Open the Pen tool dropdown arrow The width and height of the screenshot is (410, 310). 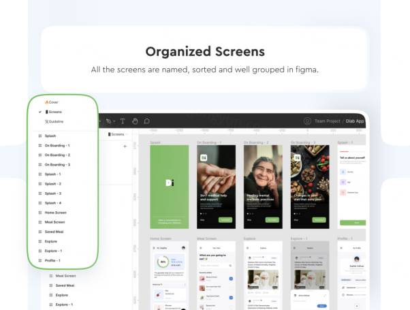[x=114, y=122]
